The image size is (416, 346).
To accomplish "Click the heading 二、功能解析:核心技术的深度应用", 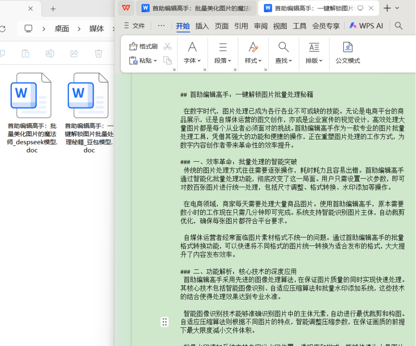I will [x=245, y=271].
